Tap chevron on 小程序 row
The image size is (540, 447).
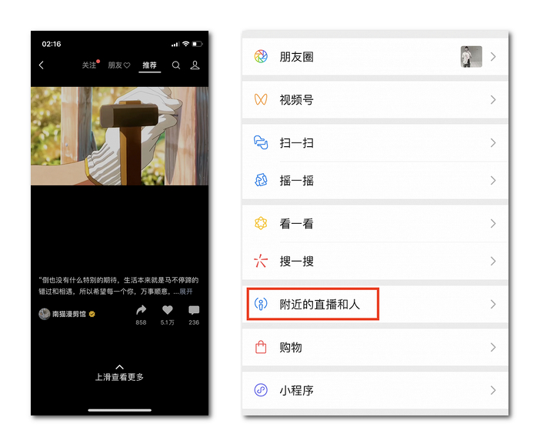[493, 390]
